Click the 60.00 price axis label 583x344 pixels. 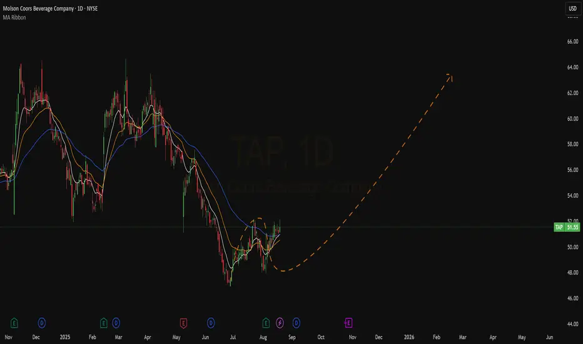click(572, 119)
